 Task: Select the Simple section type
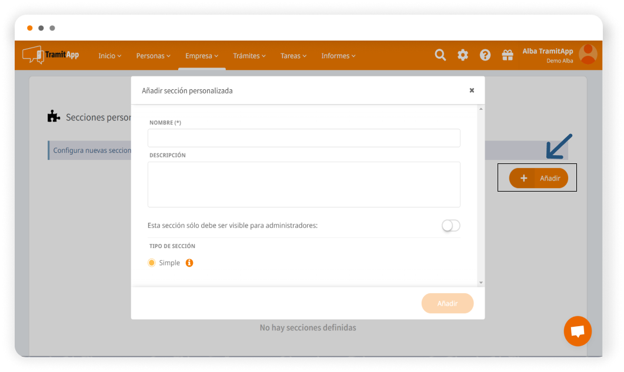click(152, 263)
